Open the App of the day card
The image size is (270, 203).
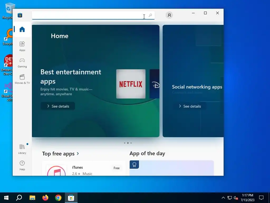point(172,168)
